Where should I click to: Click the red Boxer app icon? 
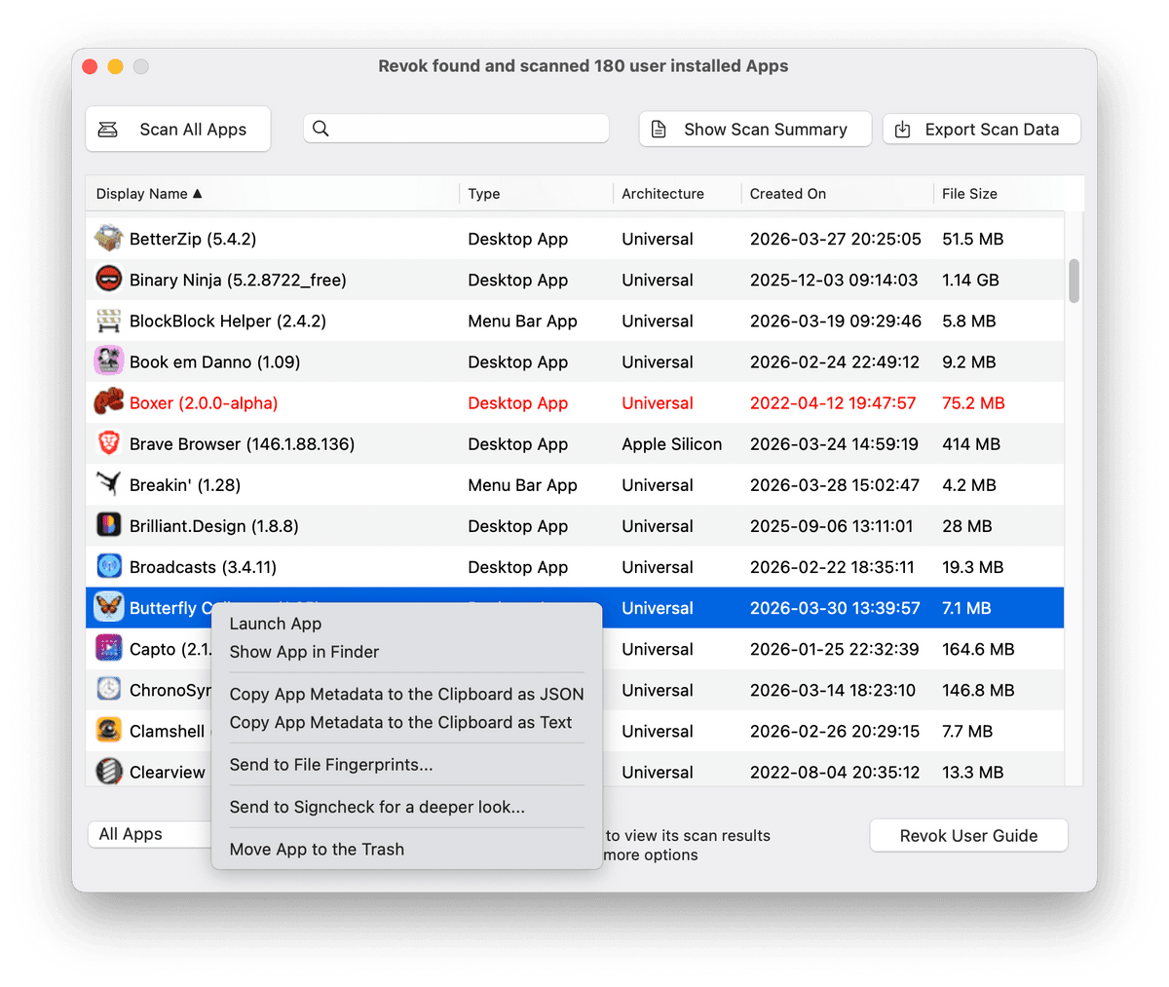coord(108,402)
